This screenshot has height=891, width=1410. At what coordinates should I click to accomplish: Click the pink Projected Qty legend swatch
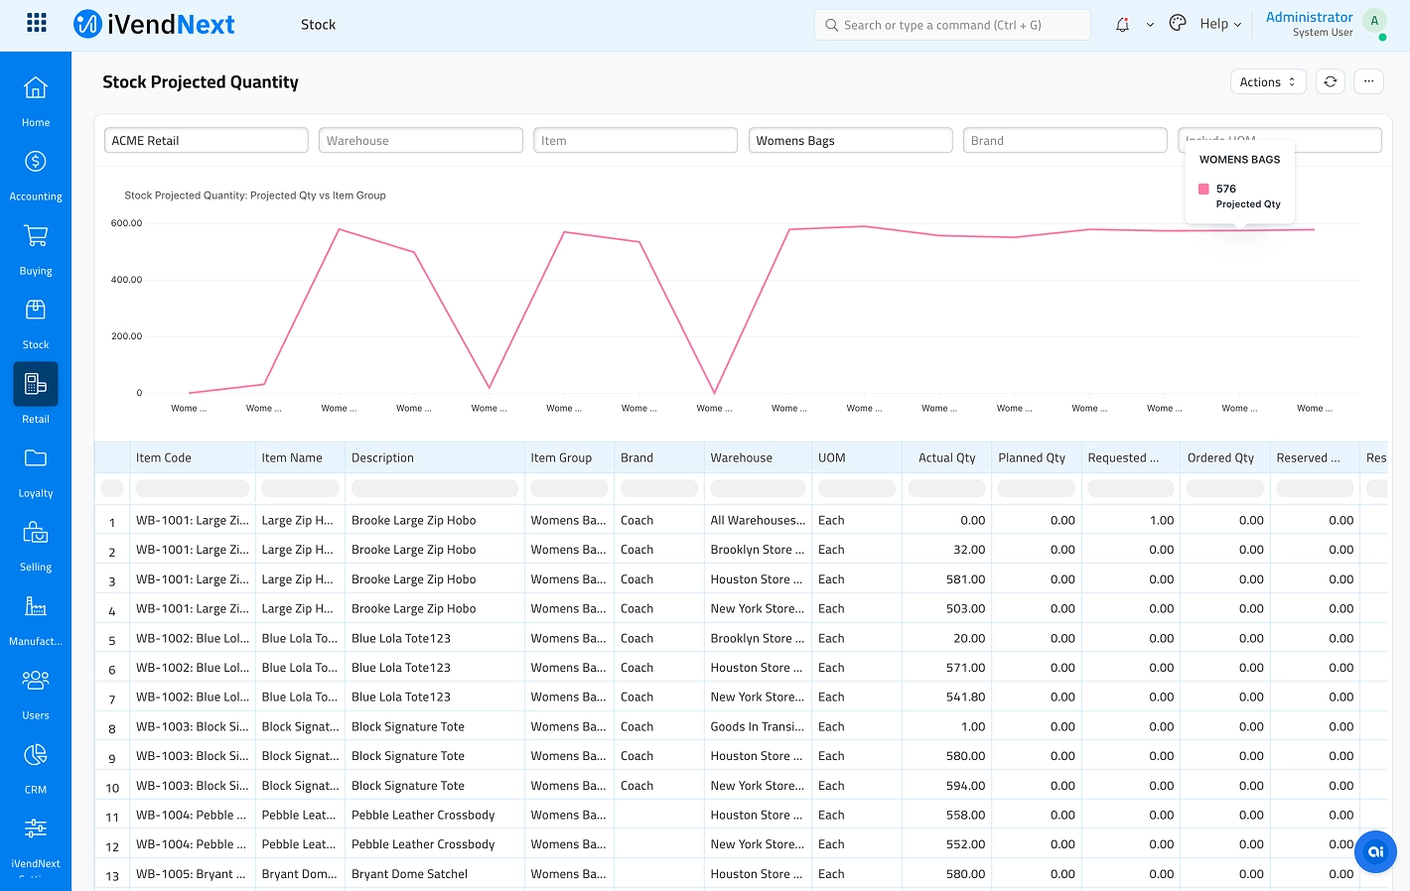(1203, 189)
